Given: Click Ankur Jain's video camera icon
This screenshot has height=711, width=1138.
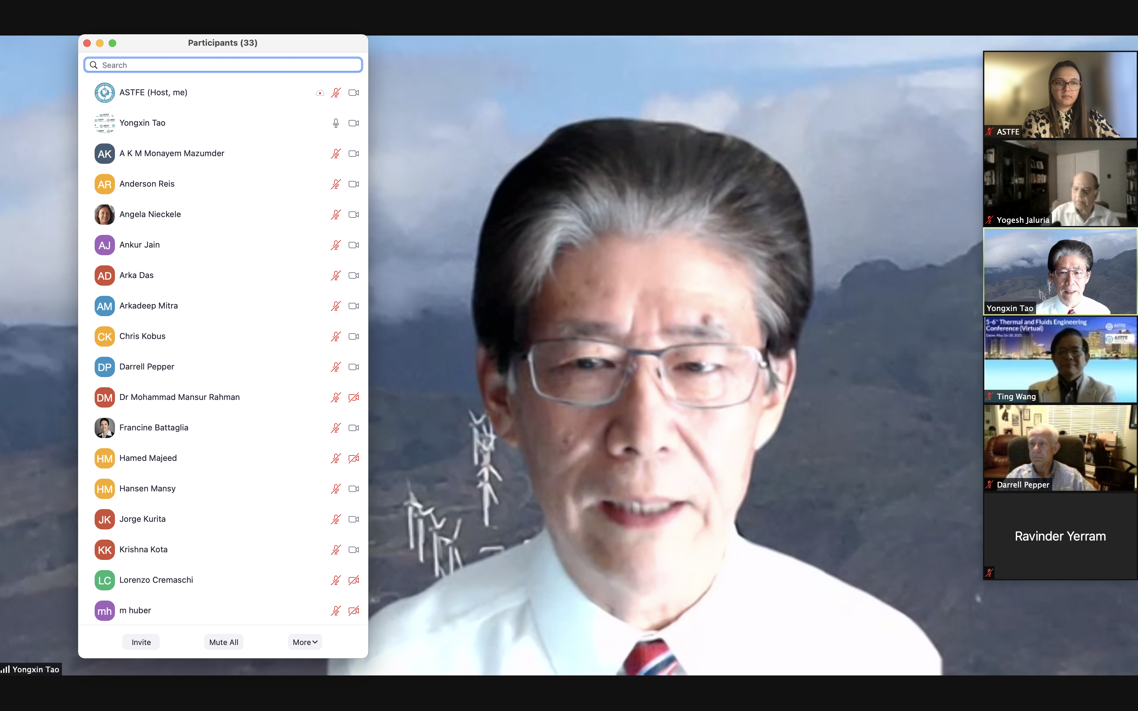Looking at the screenshot, I should click(x=354, y=245).
